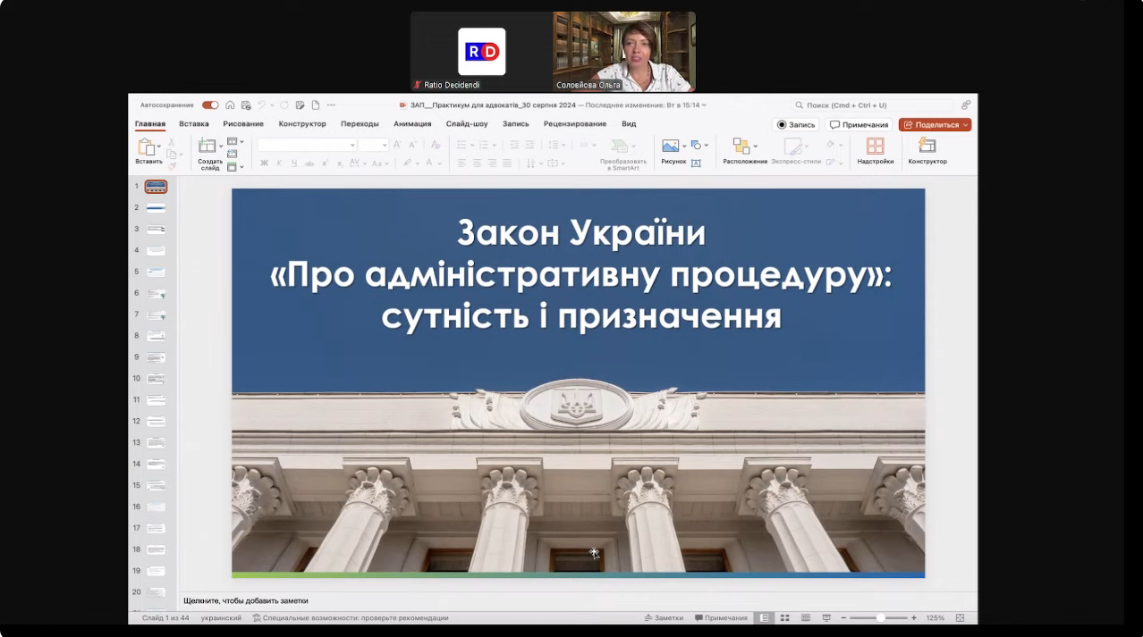This screenshot has width=1143, height=637.
Task: Click the Запись record button
Action: [796, 125]
